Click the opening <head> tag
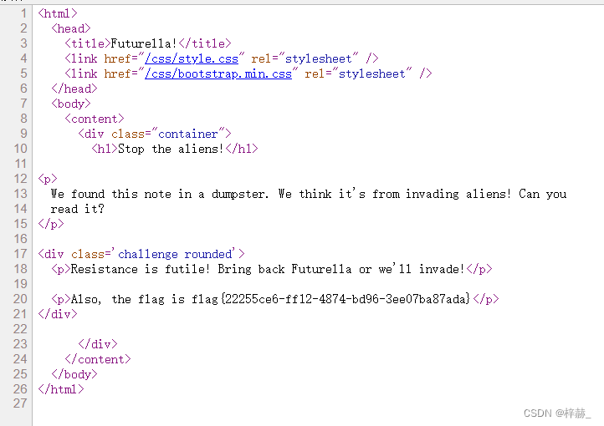 coord(71,28)
